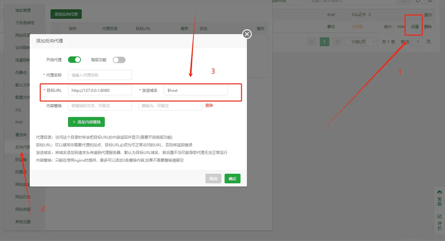Go to next page with the arrow icon
Image resolution: width=445 pixels, height=241 pixels.
coord(337,41)
